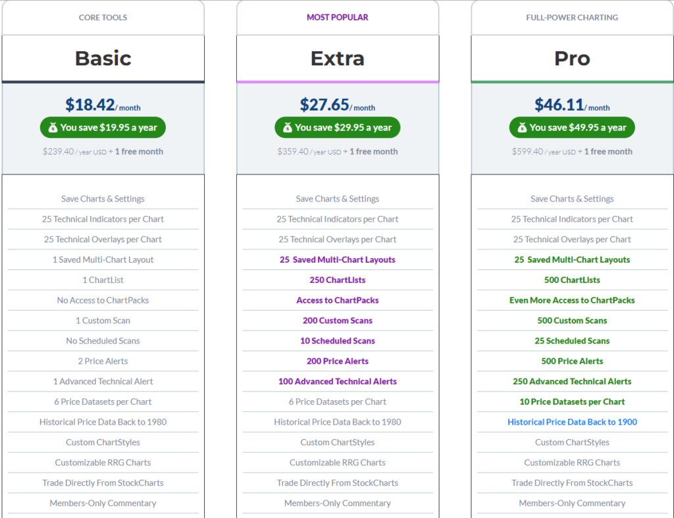Select the Basic plan heading
Viewport: 674px width, 518px height.
tap(103, 59)
